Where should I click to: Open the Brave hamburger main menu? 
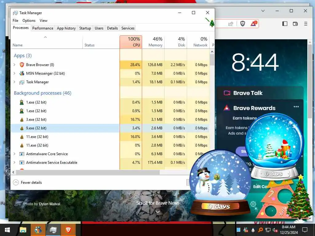[x=305, y=24]
